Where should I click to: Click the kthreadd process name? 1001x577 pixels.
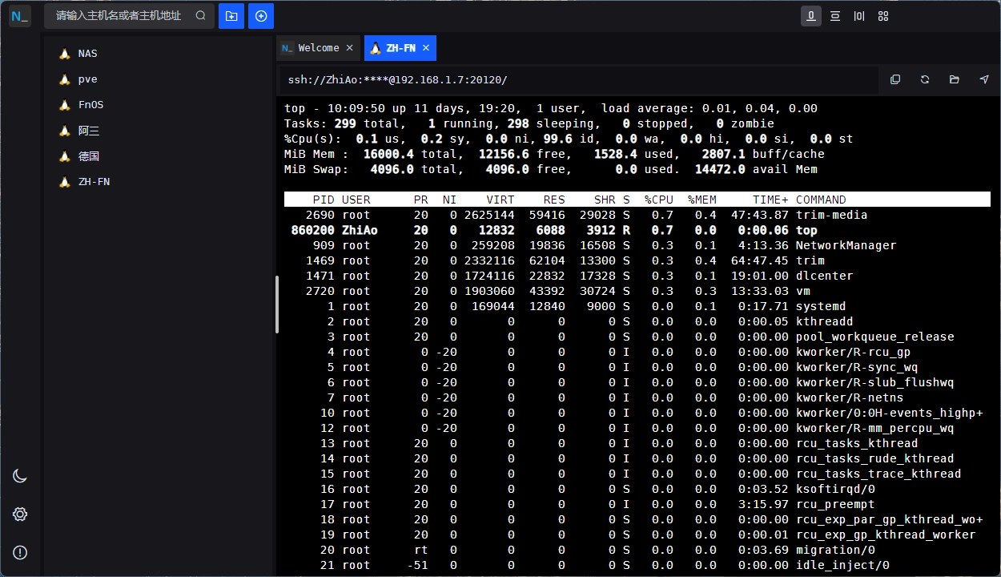(824, 321)
